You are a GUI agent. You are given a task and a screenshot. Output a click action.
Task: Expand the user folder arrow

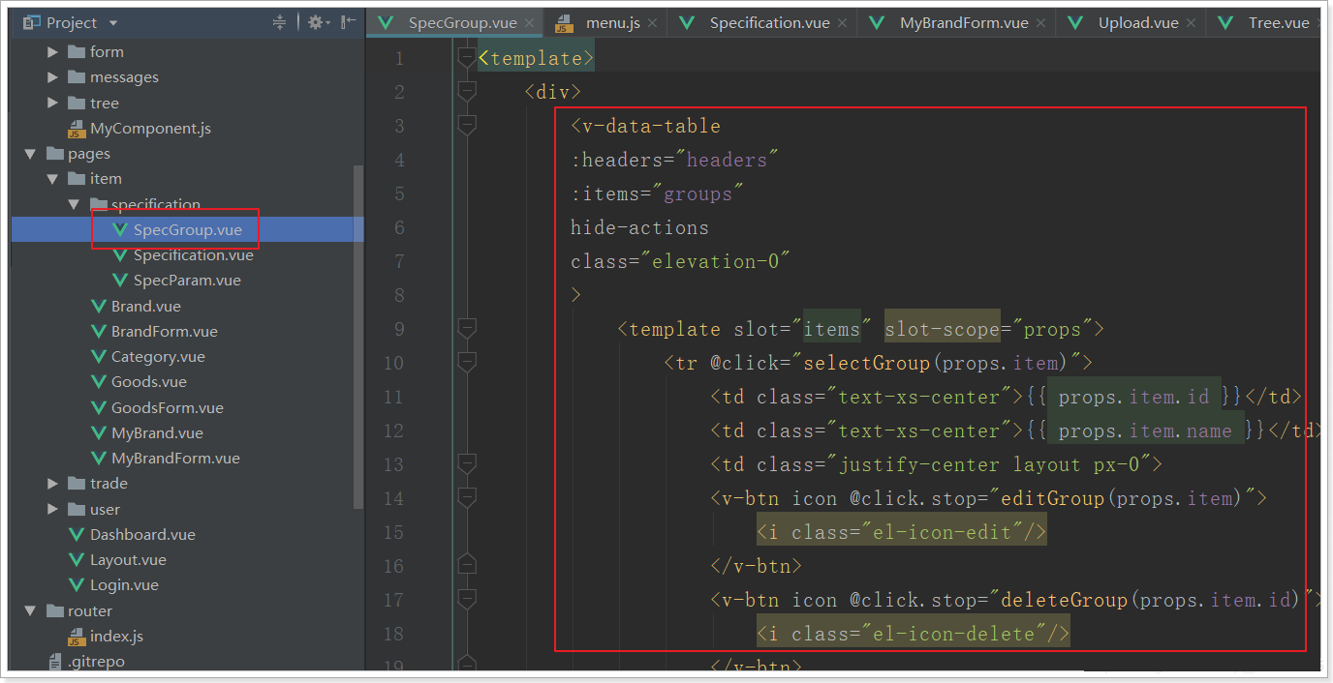53,510
